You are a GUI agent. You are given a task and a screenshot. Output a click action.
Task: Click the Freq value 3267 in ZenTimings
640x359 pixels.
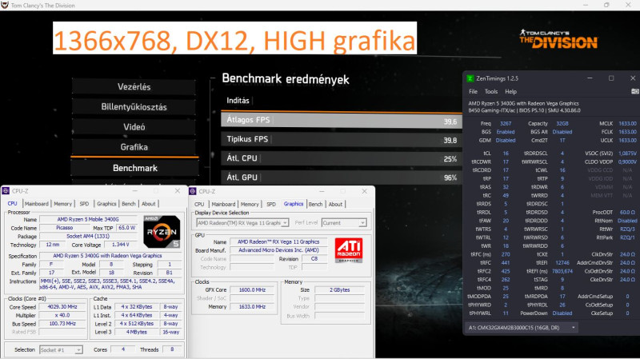pyautogui.click(x=506, y=124)
